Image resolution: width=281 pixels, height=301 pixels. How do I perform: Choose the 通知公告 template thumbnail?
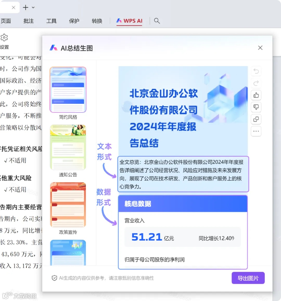click(68, 147)
